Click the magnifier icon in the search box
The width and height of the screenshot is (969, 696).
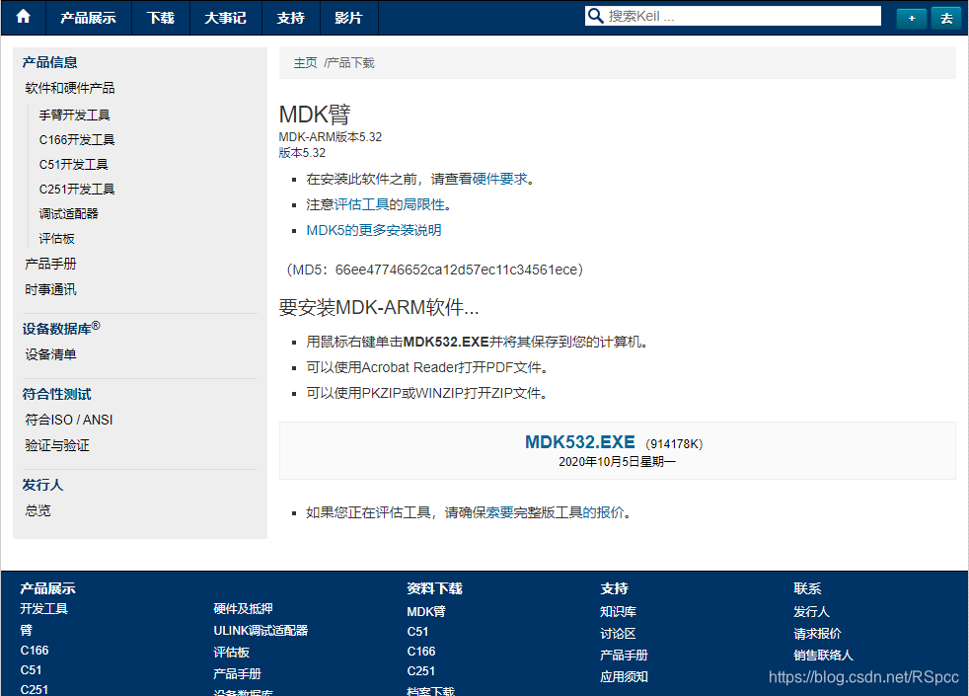(x=595, y=16)
